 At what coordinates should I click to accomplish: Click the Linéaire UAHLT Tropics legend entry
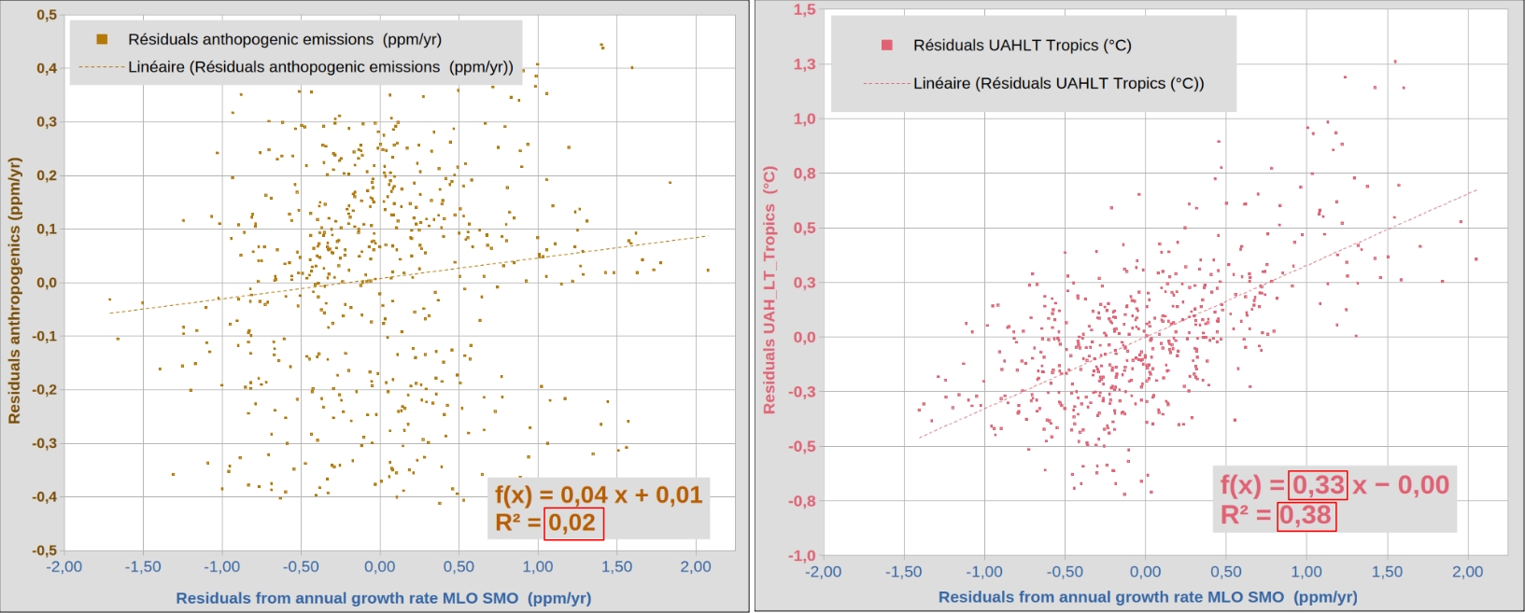coord(1058,83)
